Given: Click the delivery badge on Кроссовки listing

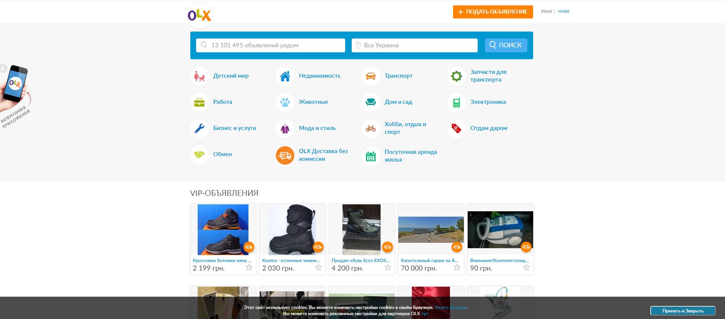Looking at the screenshot, I should pyautogui.click(x=249, y=247).
